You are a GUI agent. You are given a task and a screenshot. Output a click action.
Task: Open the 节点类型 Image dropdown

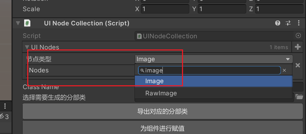click(214, 59)
